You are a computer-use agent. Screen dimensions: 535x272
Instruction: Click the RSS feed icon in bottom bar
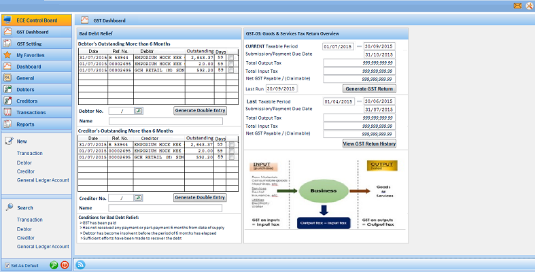80,265
